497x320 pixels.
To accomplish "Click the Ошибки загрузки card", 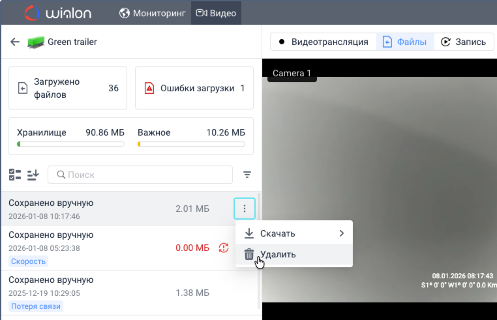I will coord(194,88).
